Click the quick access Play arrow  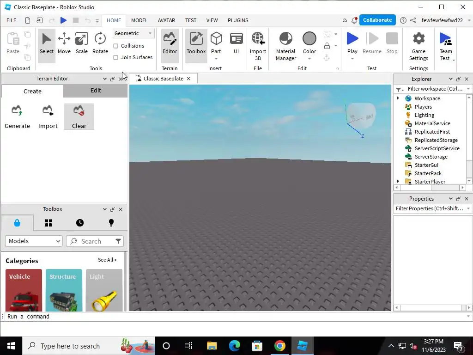[63, 20]
